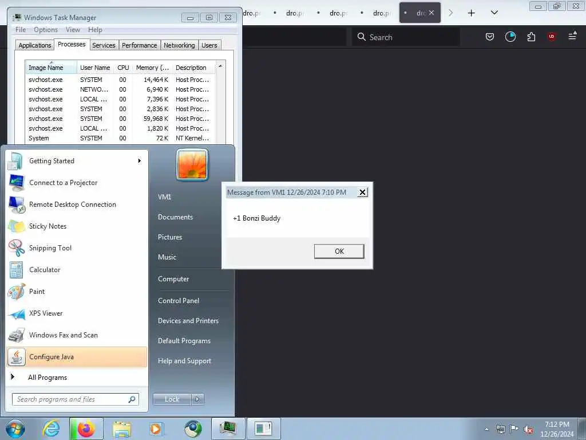Open Firefox Pocket save icon

[x=490, y=37]
